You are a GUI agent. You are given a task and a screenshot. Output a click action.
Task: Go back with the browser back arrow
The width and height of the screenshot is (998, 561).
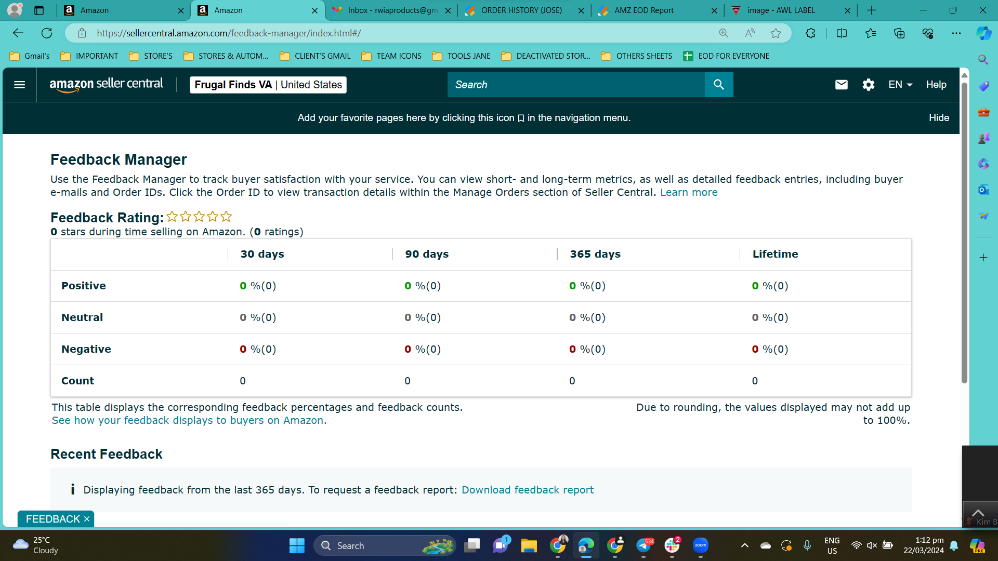point(18,33)
